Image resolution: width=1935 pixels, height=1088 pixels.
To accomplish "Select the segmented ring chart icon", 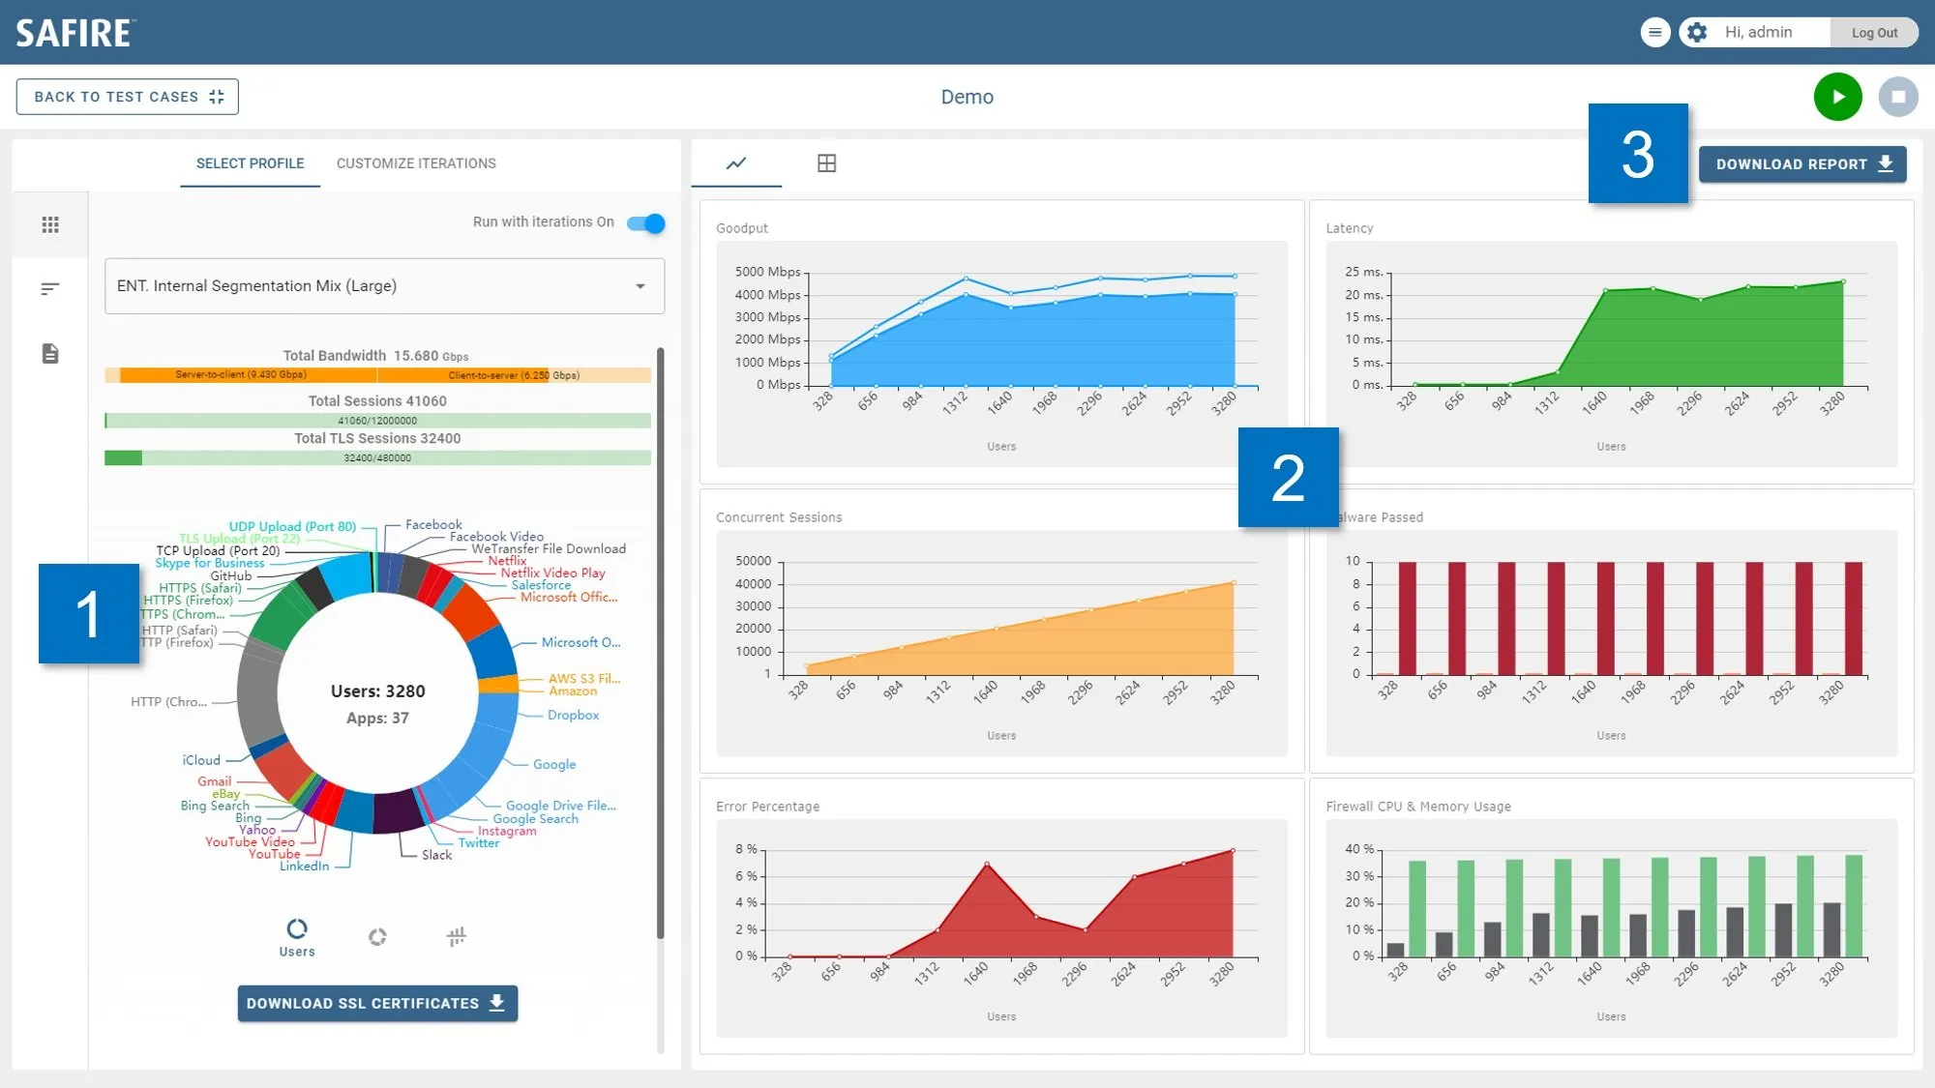I will [x=377, y=936].
